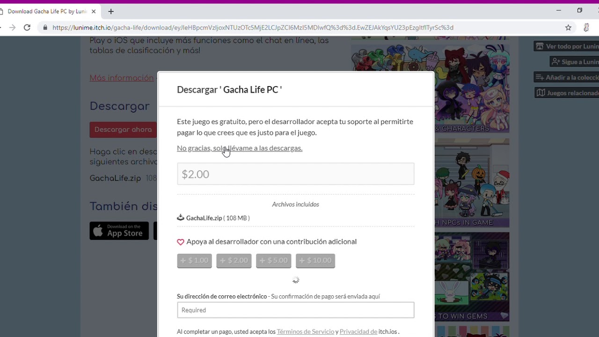This screenshot has width=599, height=337.
Task: Open a new browser tab
Action: pos(111,11)
